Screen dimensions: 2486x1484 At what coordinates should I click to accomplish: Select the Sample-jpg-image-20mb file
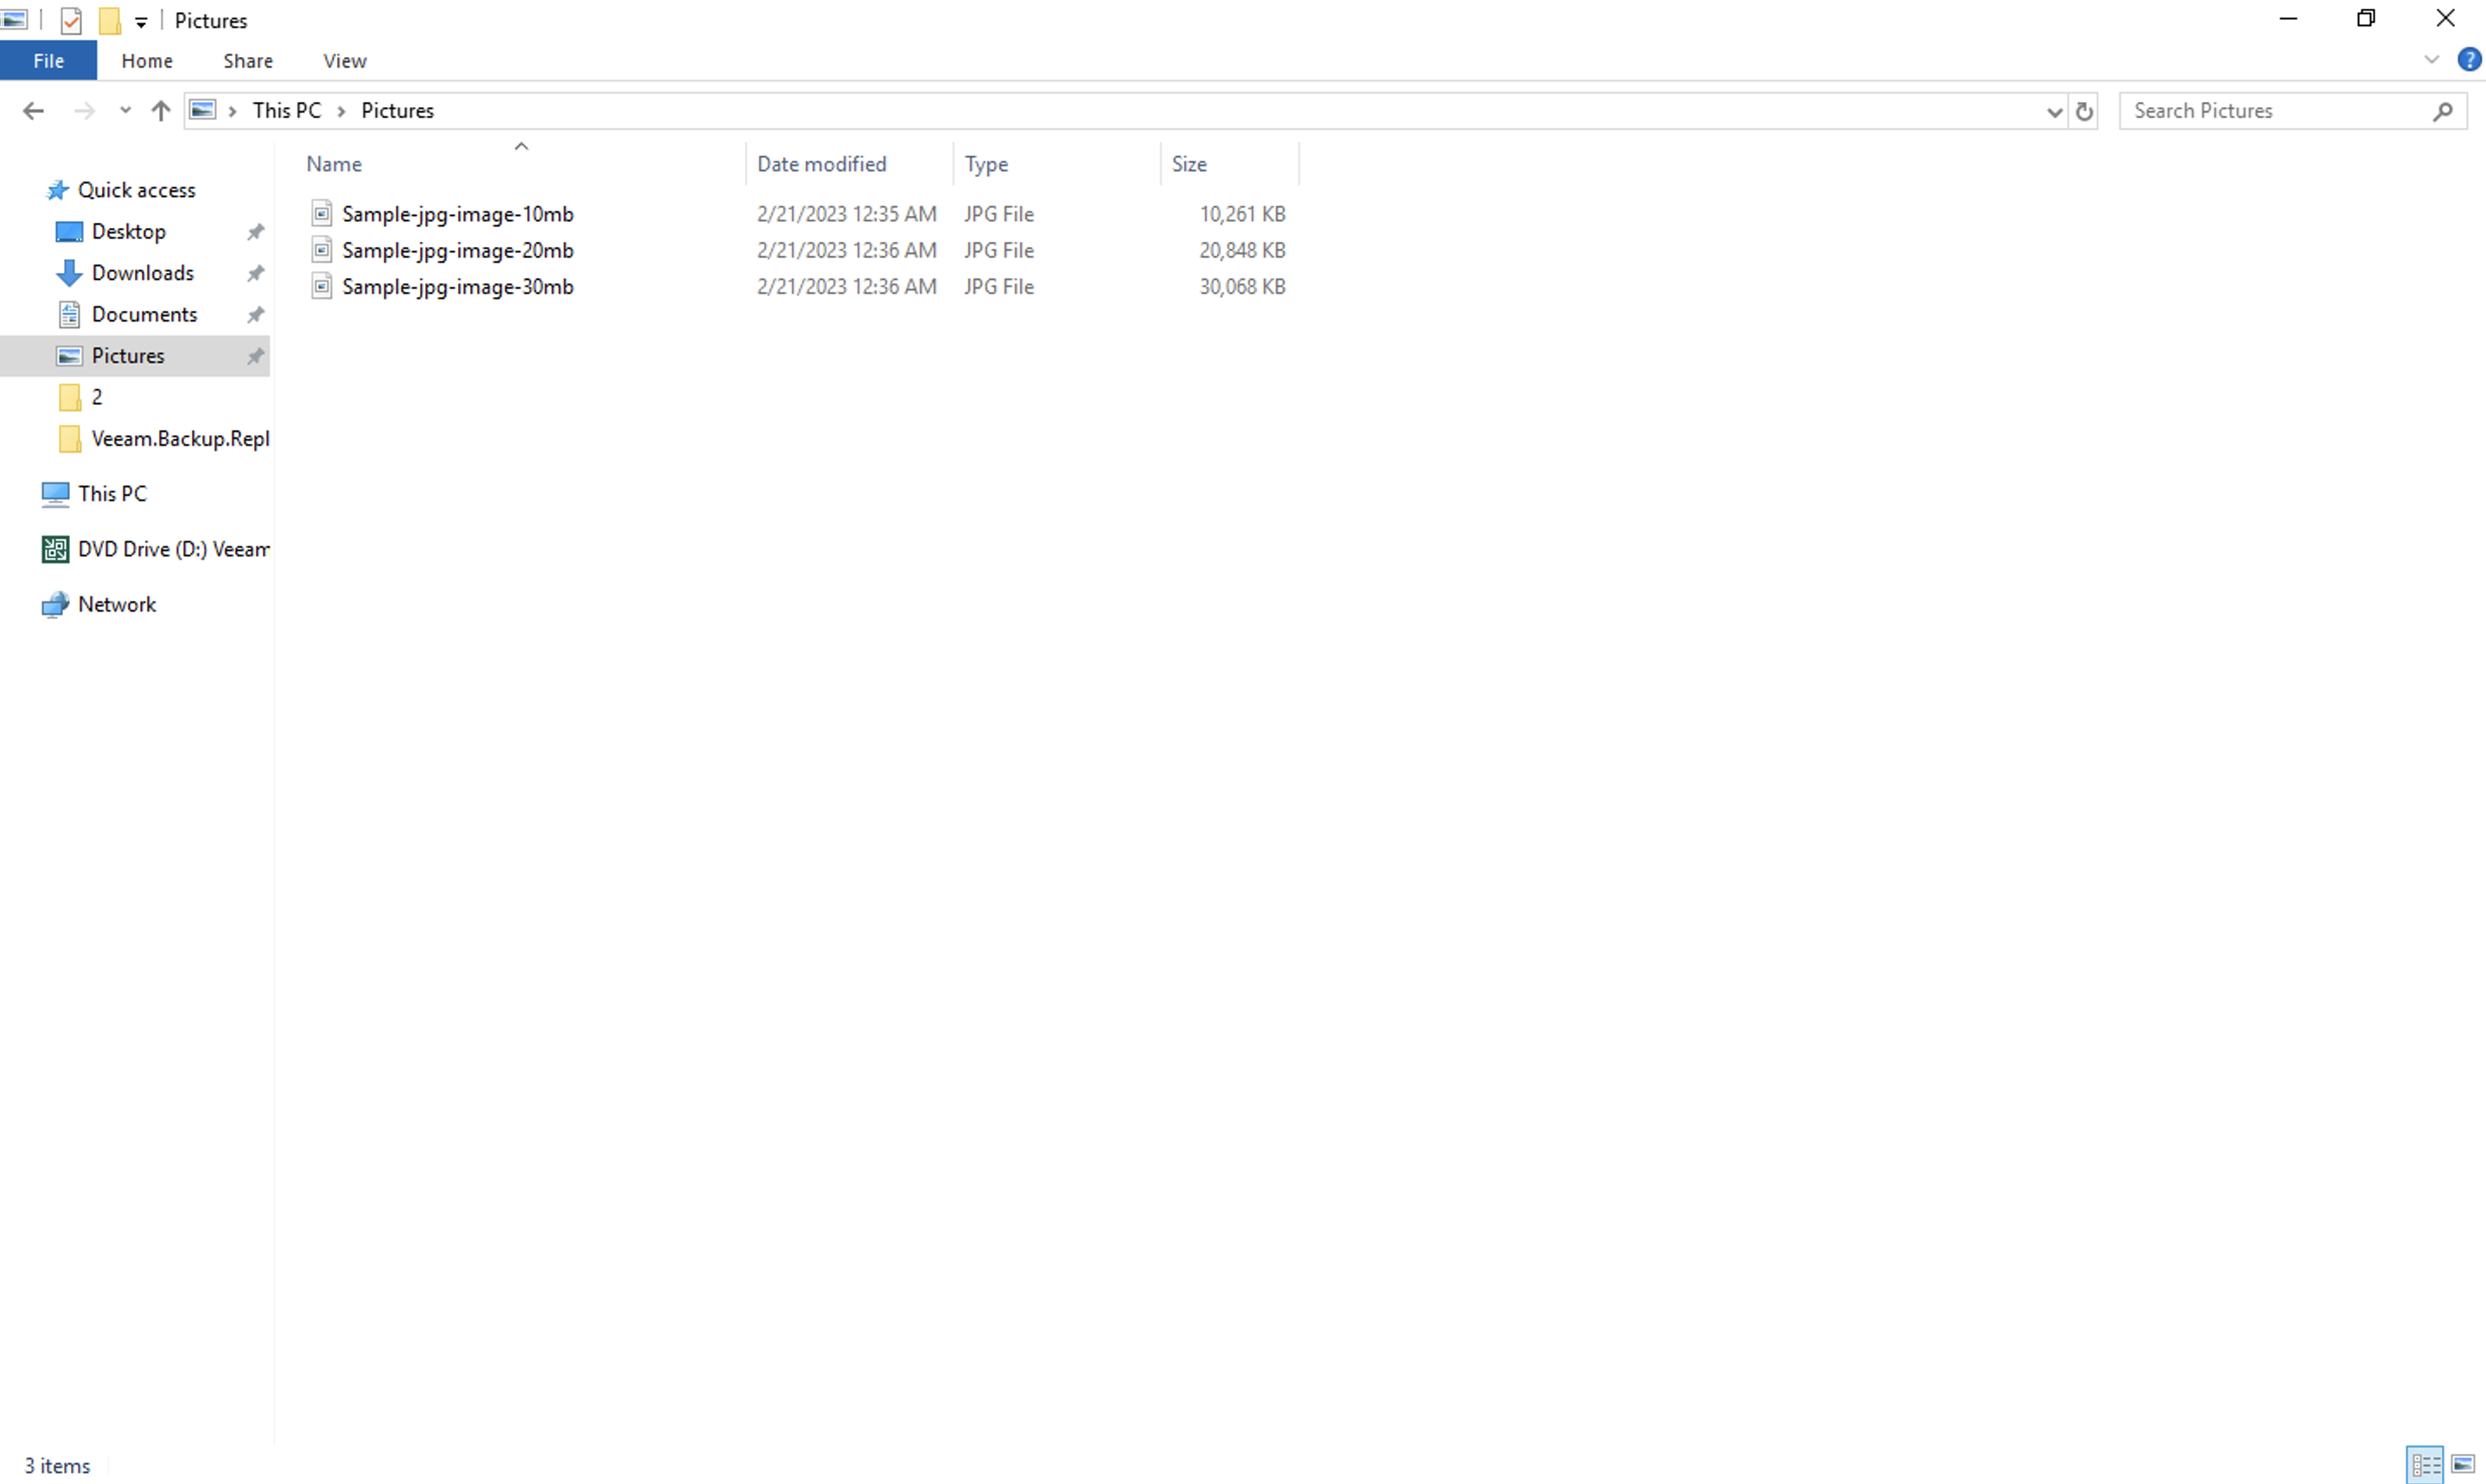[457, 250]
